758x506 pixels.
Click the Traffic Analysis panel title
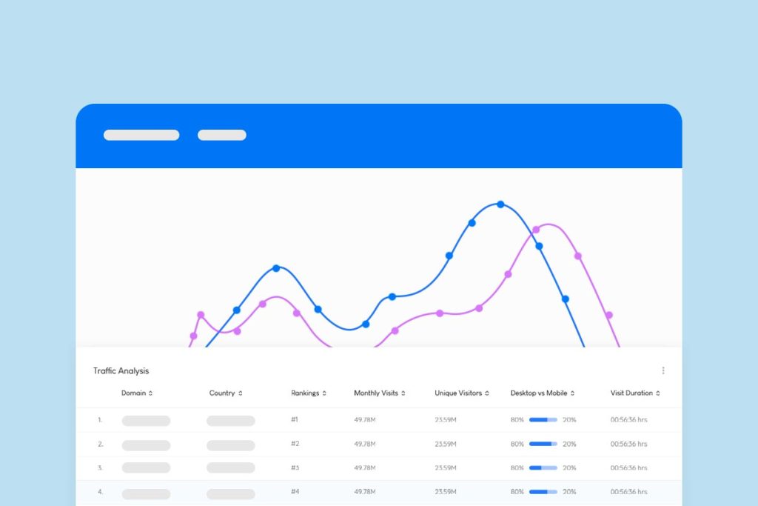[x=121, y=370]
